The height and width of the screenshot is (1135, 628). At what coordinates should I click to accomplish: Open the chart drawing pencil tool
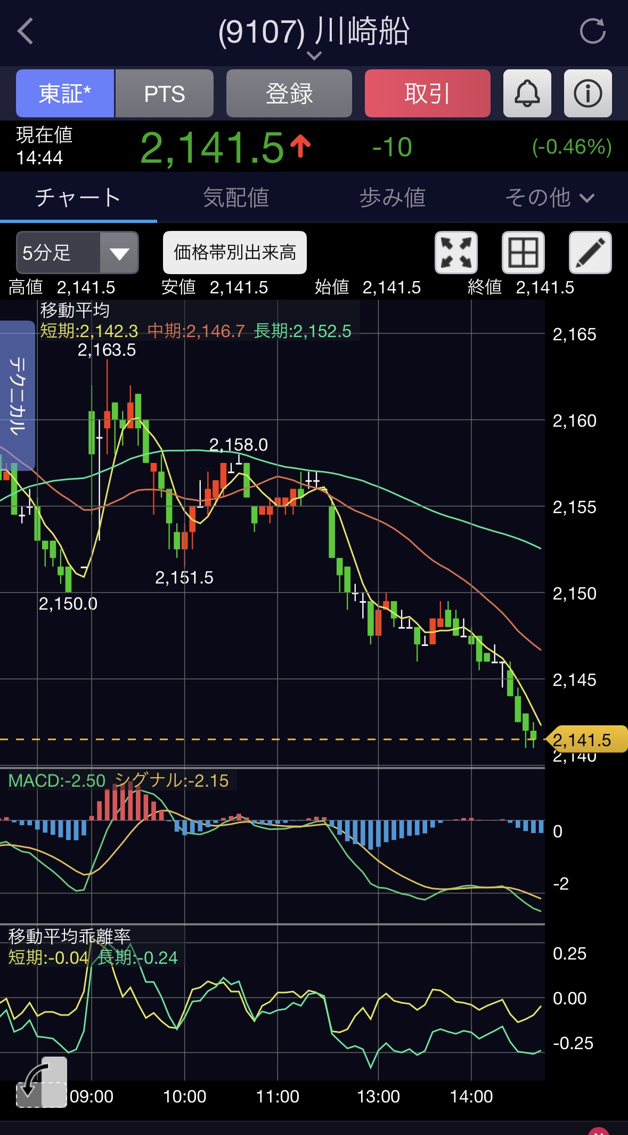(590, 252)
